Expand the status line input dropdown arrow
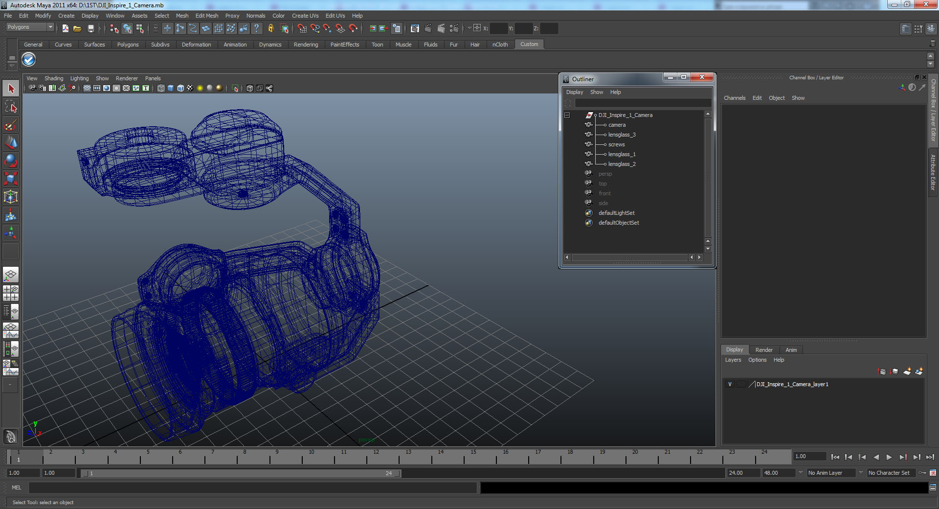 [x=469, y=28]
